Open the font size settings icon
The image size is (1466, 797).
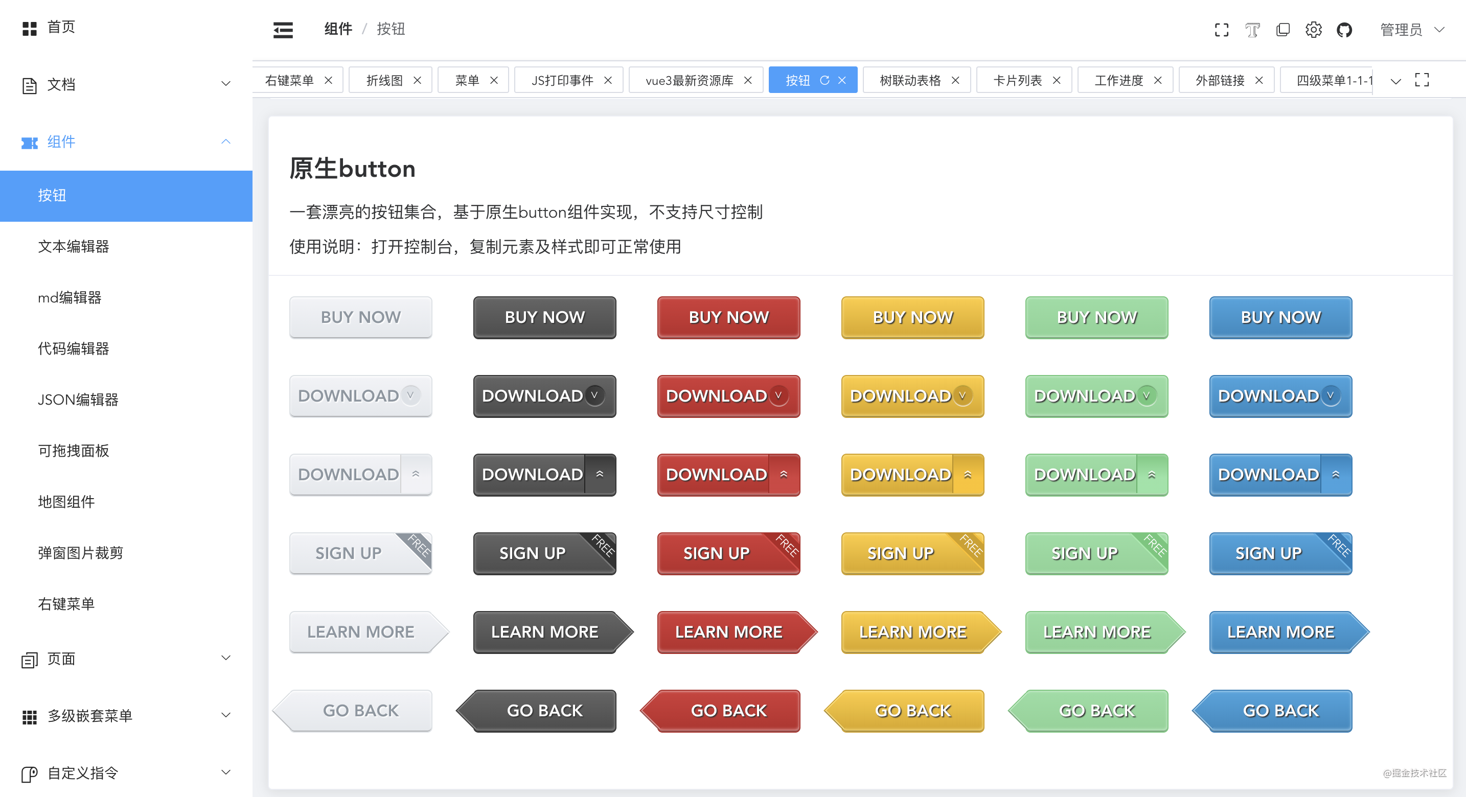[1252, 30]
